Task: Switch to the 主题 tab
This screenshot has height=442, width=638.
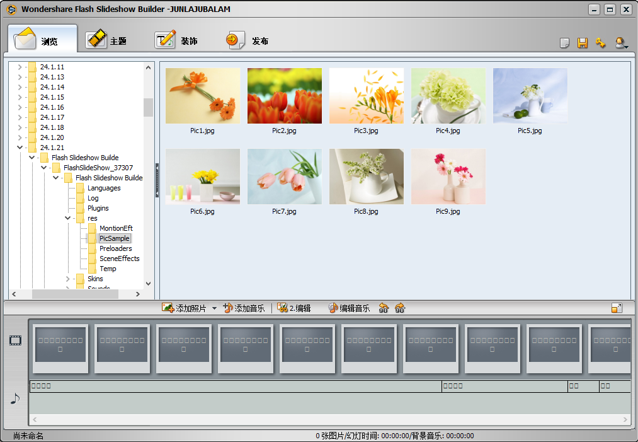Action: (106, 40)
